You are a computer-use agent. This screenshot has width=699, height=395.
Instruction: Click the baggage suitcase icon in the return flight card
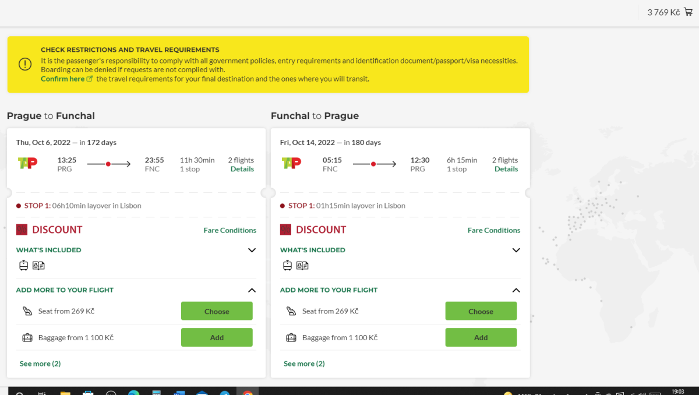[x=291, y=337]
